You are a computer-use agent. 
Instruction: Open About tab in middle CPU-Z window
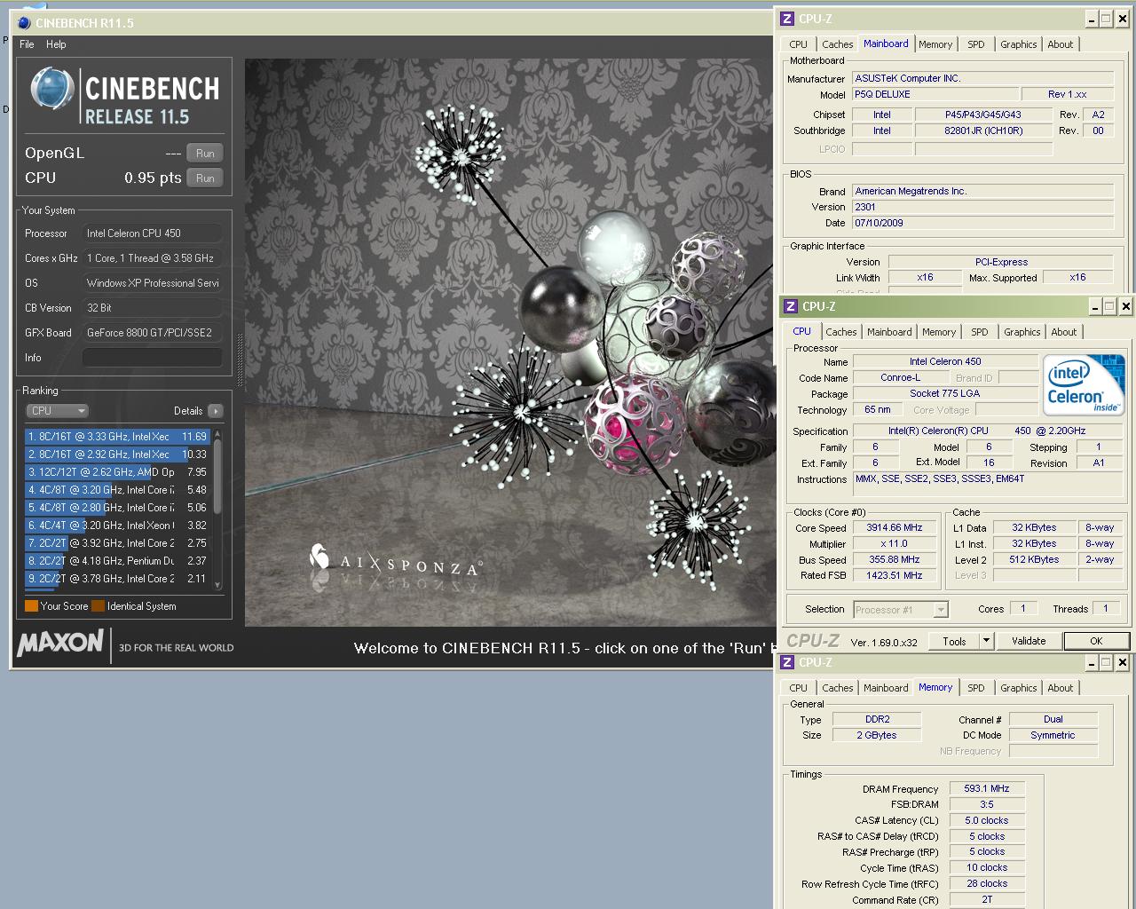point(1064,332)
